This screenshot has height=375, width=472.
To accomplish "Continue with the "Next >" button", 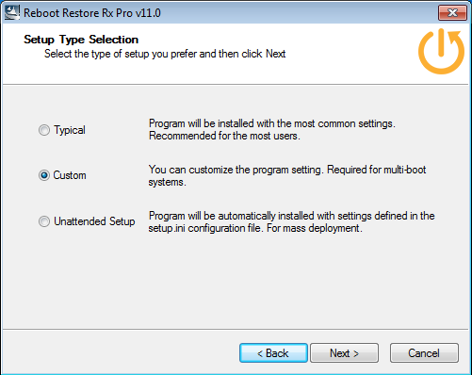I will [x=344, y=353].
